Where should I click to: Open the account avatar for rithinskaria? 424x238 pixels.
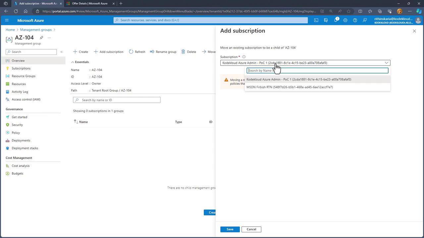click(418, 20)
